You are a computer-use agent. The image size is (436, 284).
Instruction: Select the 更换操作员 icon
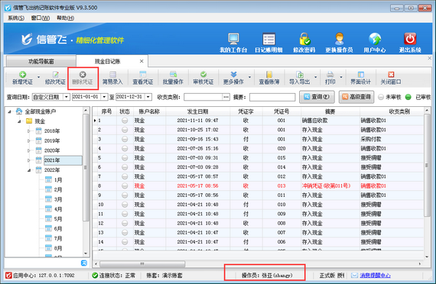(339, 39)
